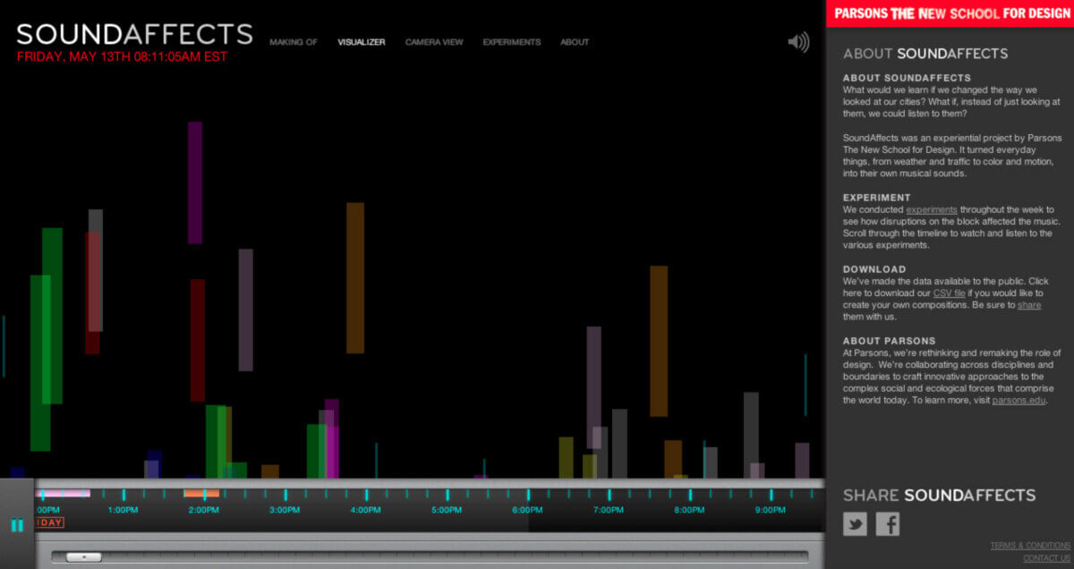Screen dimensions: 1074x569
Task: Open the Contact Us link
Action: point(1046,558)
